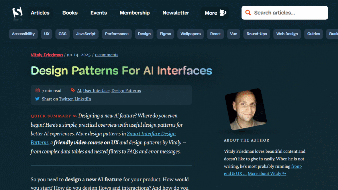Select the Web Design category tag
The image size is (338, 190).
pos(287,34)
